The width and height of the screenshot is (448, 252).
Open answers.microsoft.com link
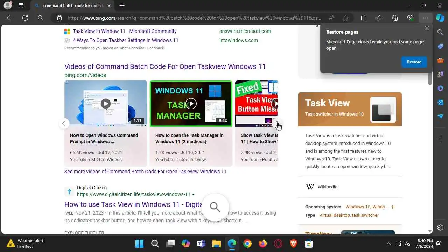click(x=245, y=31)
